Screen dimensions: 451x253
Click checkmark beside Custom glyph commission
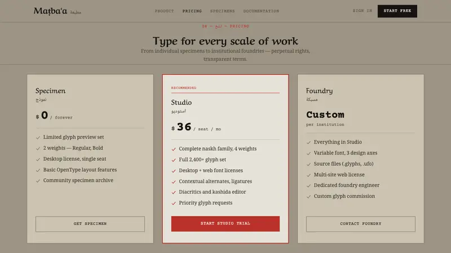[x=308, y=197]
